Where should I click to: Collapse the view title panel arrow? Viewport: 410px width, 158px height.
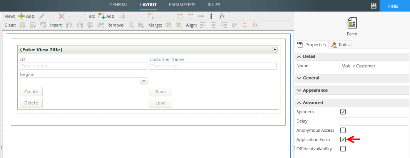[274, 49]
